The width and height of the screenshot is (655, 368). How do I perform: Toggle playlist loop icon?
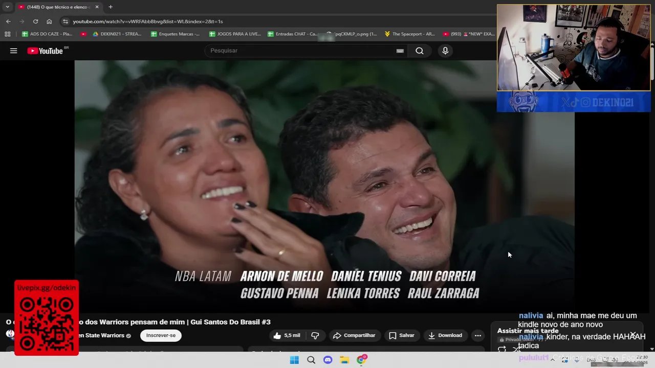coord(502,349)
